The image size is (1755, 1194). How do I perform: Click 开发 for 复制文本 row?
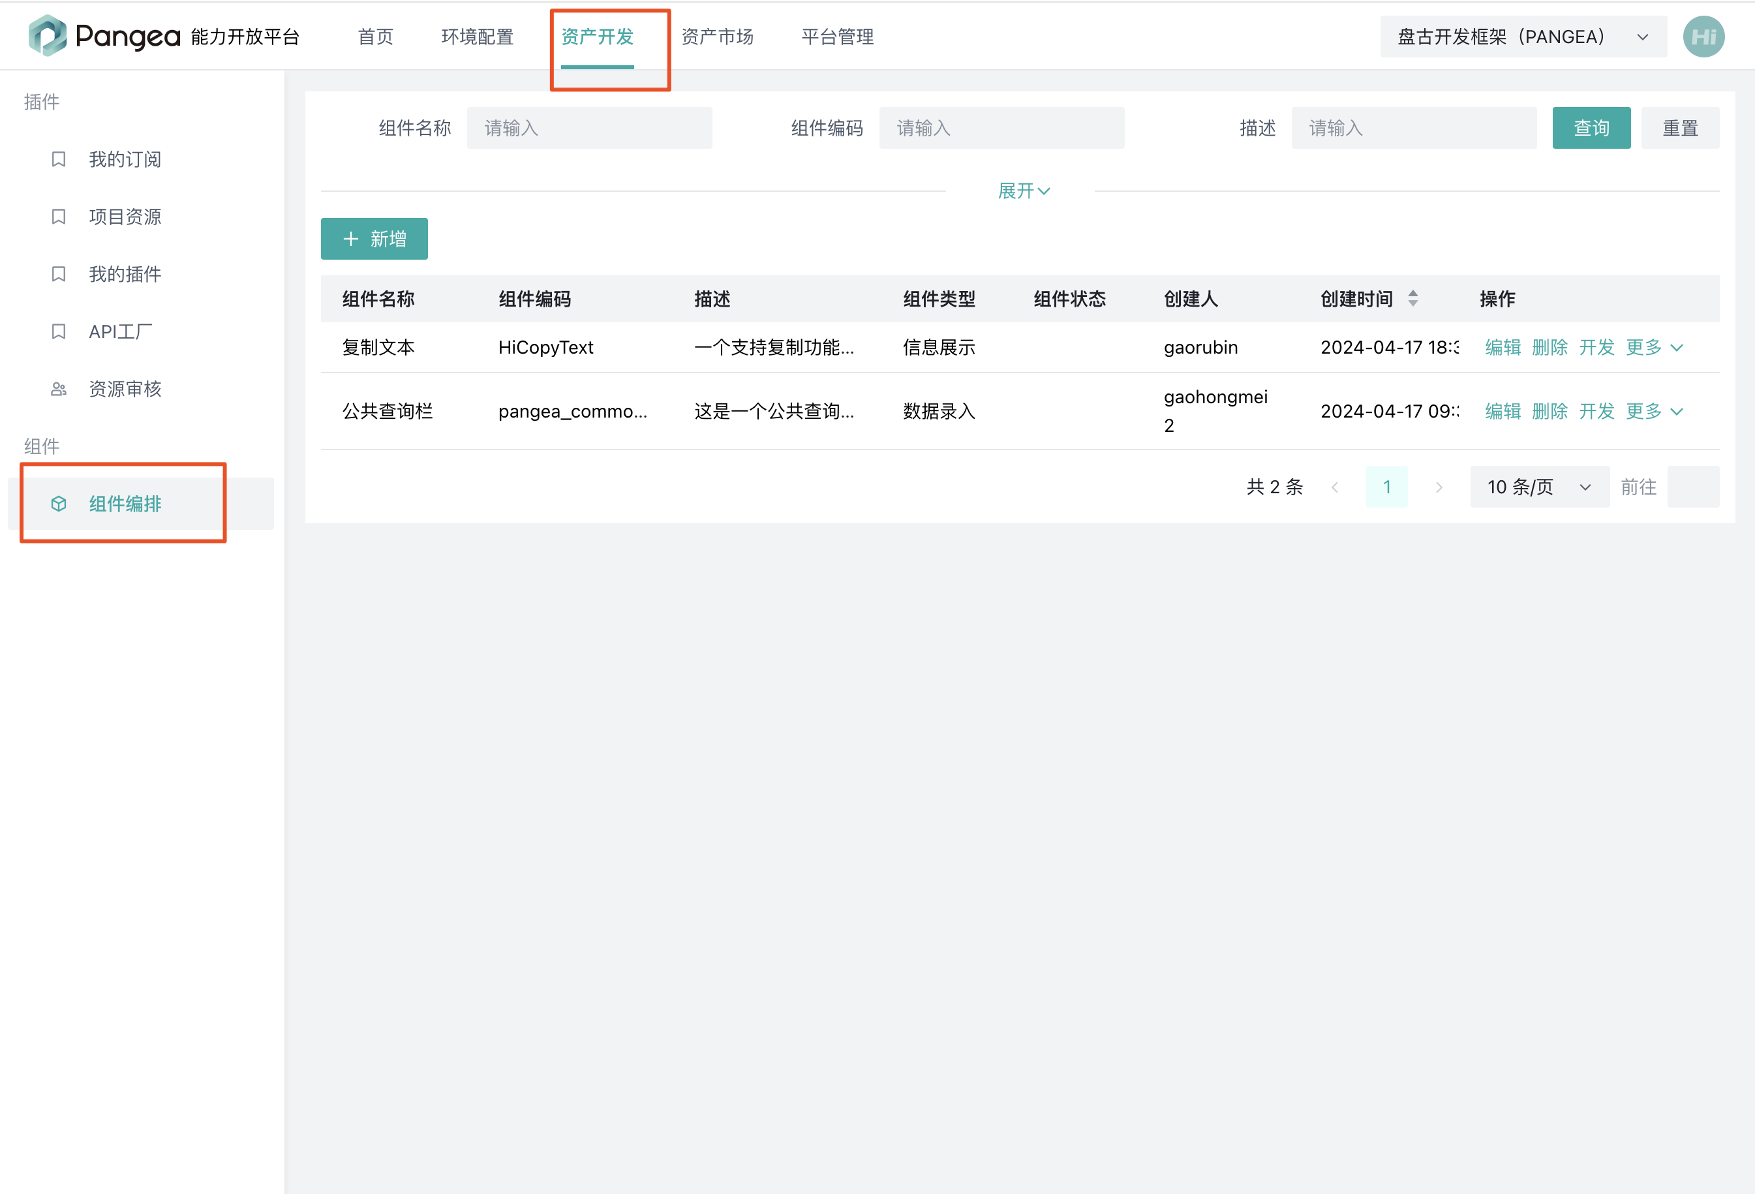tap(1596, 347)
